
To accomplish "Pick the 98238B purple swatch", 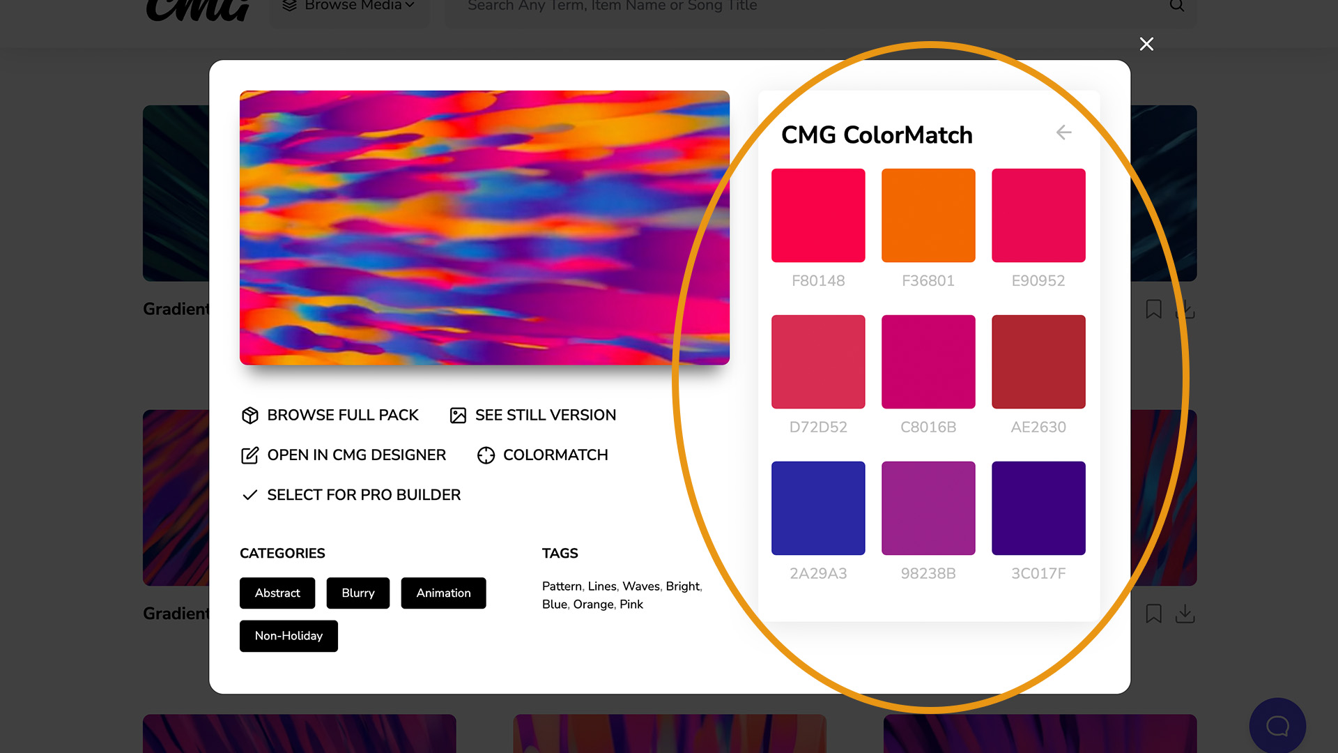I will tap(928, 508).
